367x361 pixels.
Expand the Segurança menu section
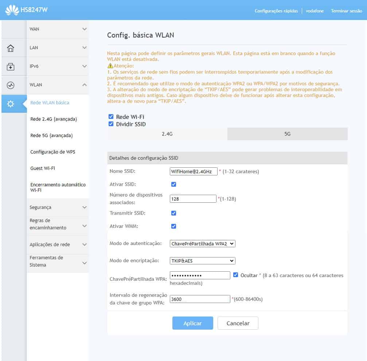pos(58,207)
